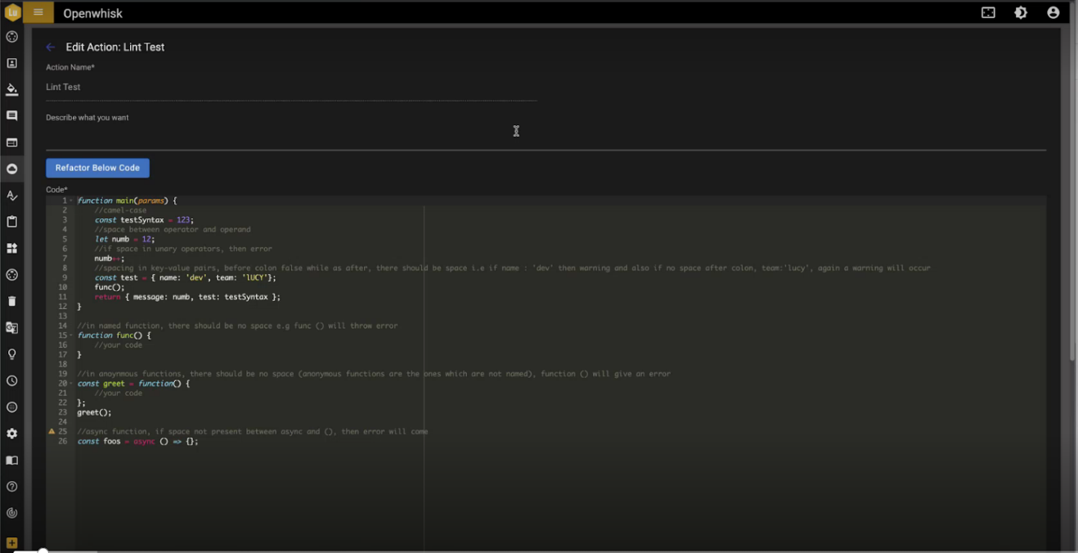Click the //camel-case comment
Screen dimensions: 1078x553
coord(120,210)
